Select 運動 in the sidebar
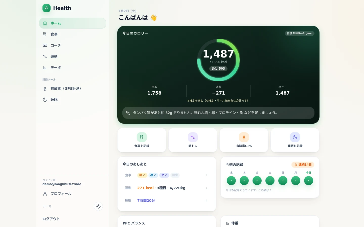The height and width of the screenshot is (227, 364). coord(73,56)
